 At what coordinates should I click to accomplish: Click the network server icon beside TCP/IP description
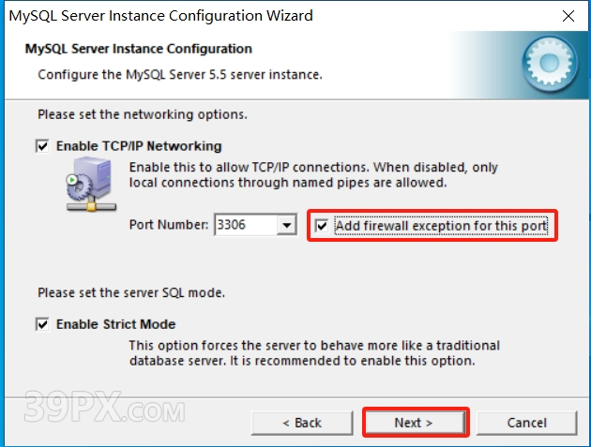point(91,184)
